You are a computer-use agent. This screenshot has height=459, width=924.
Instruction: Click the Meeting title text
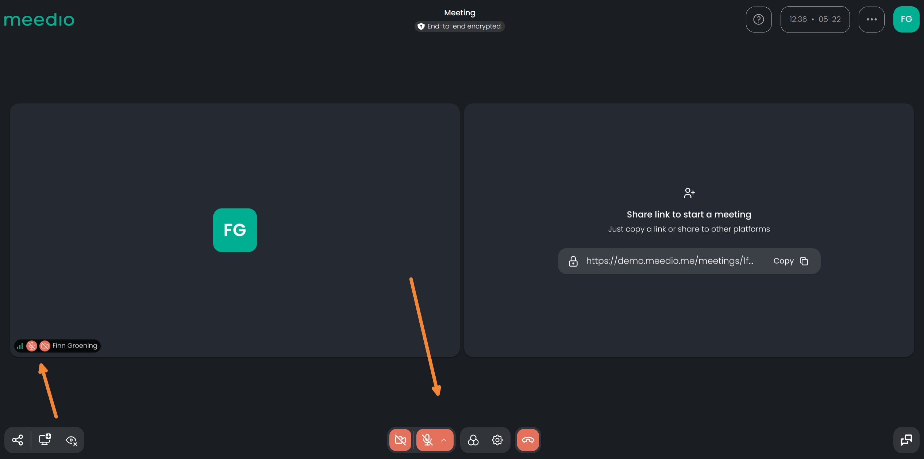(x=459, y=13)
